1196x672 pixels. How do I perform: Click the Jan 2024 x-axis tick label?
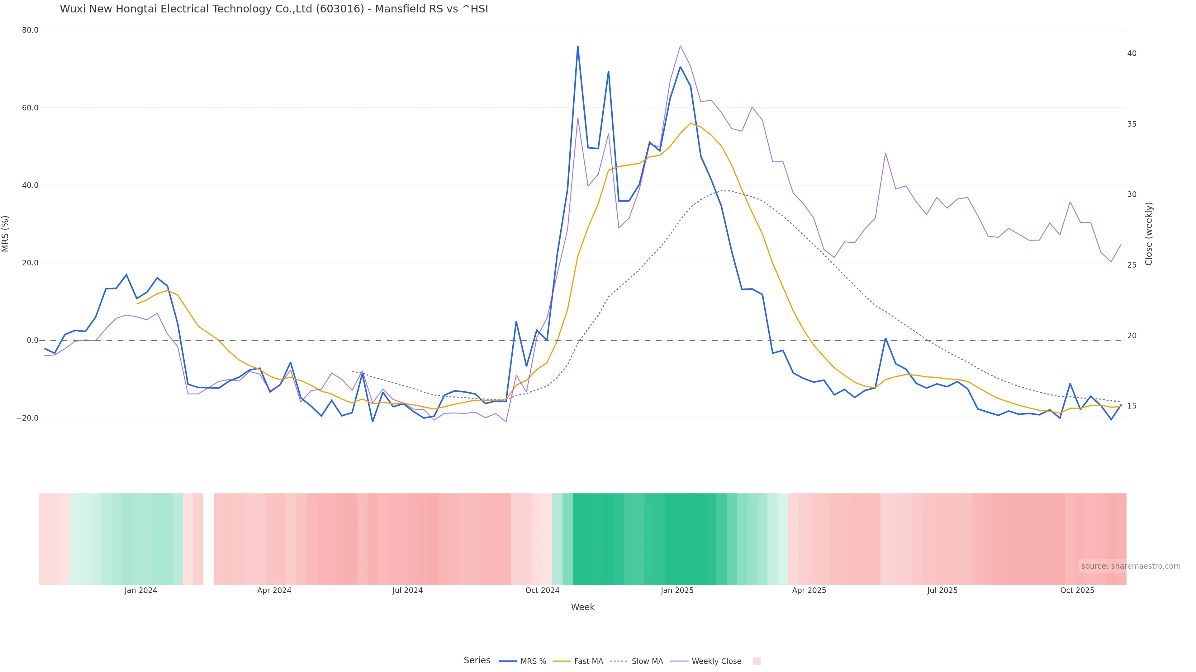point(141,590)
